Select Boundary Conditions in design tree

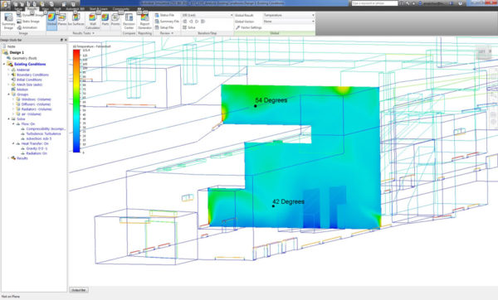pos(32,75)
